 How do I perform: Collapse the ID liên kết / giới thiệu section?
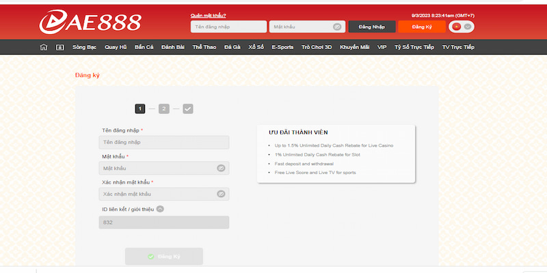160,209
